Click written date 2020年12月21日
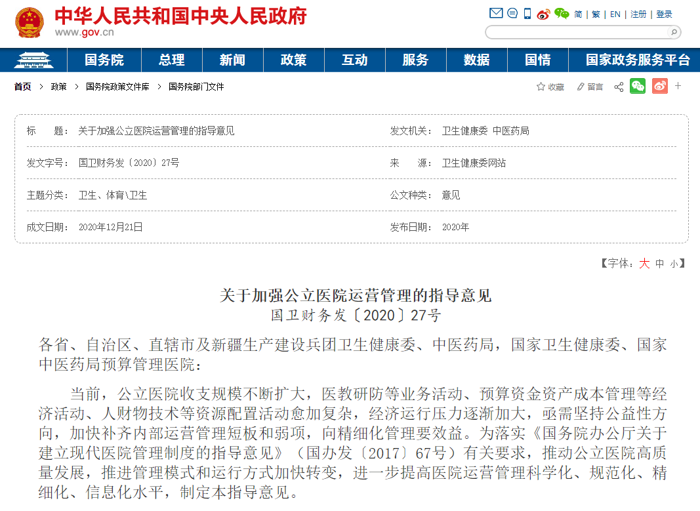 coord(111,227)
